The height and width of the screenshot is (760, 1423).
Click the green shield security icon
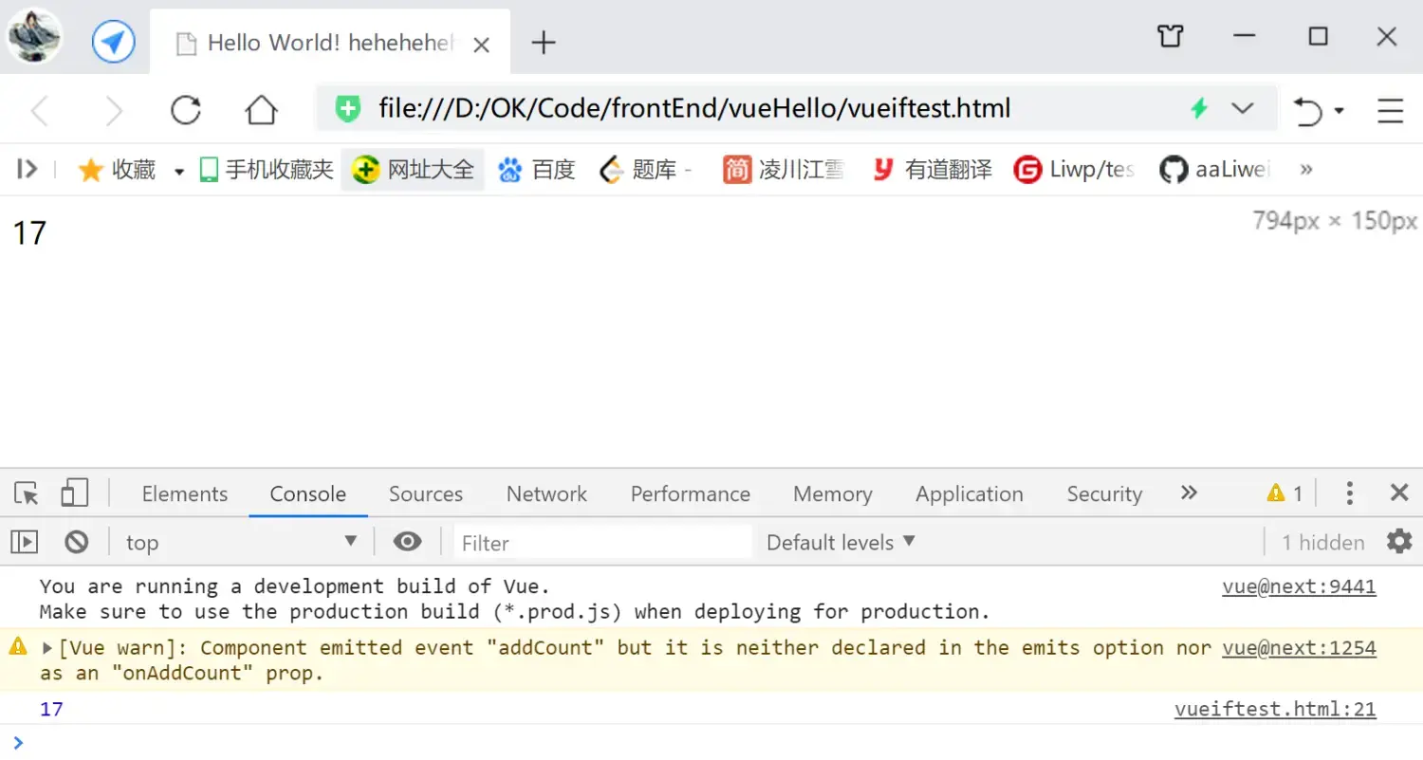[x=348, y=108]
